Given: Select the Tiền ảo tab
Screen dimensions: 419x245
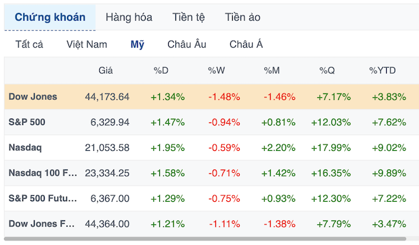Looking at the screenshot, I should 242,17.
